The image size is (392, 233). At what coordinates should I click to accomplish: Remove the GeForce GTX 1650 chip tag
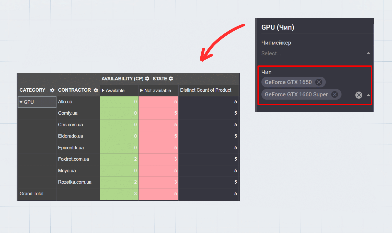tap(319, 82)
